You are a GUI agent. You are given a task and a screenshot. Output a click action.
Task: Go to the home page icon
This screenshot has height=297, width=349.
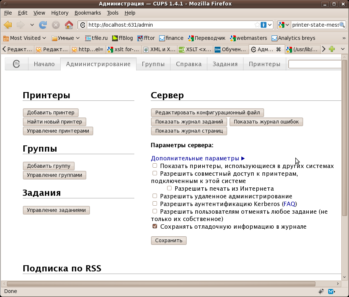point(69,25)
